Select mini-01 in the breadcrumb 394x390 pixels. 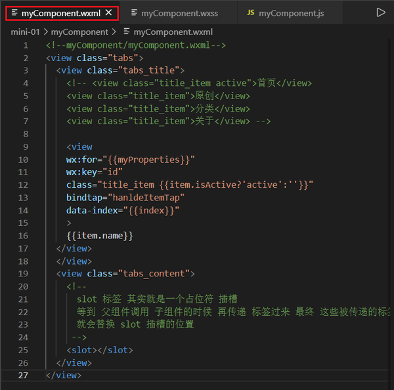click(25, 32)
